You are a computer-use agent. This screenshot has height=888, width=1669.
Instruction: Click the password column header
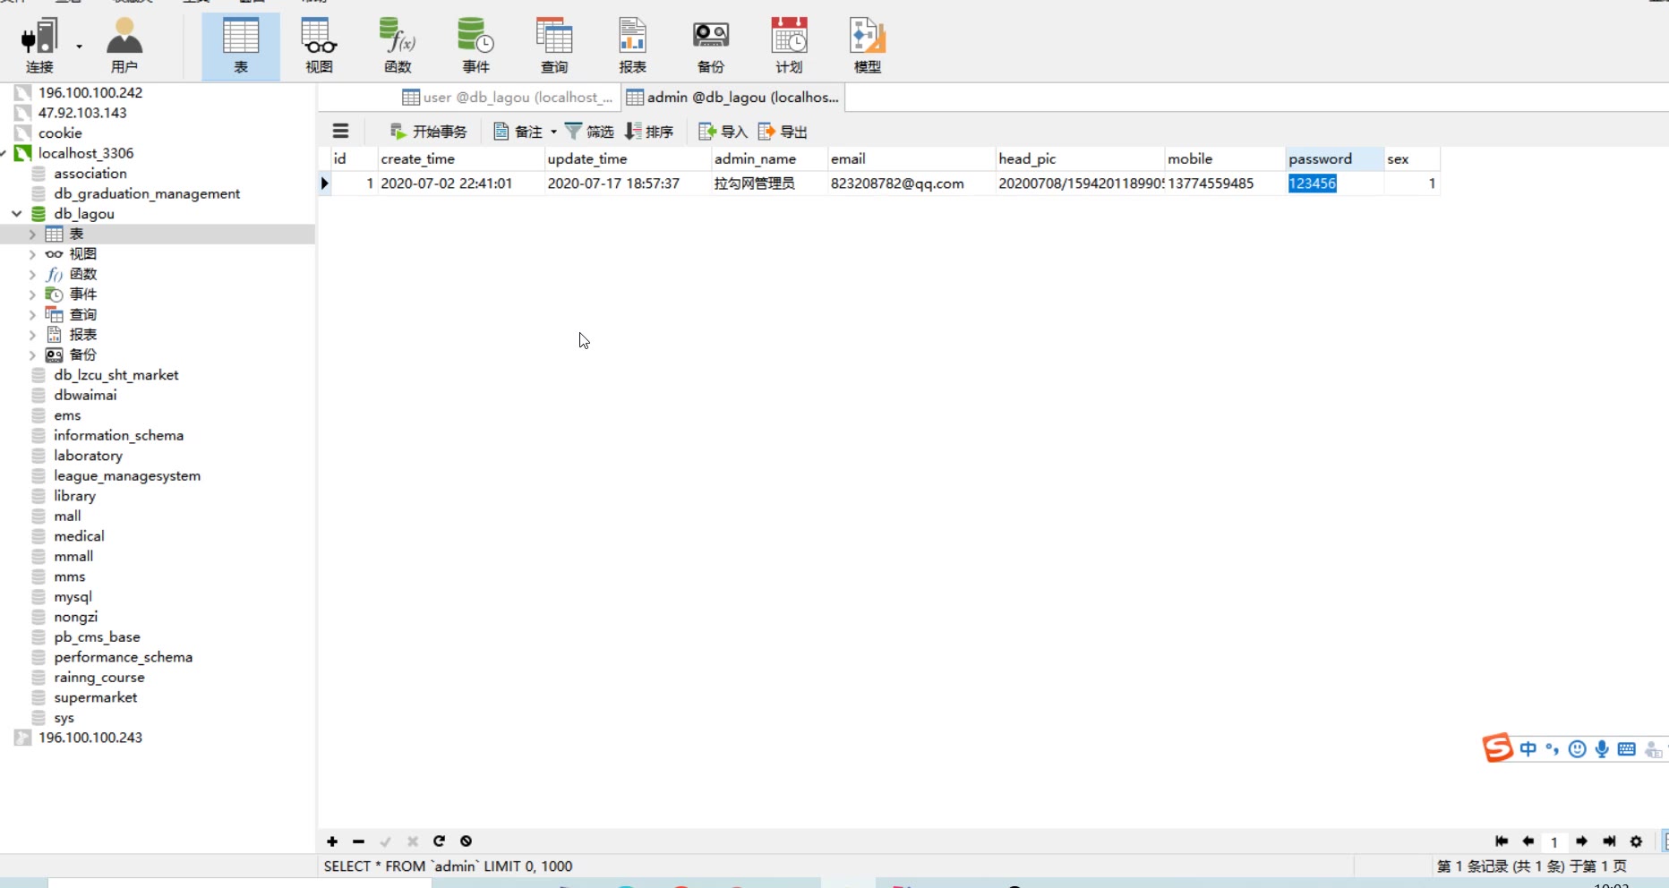pos(1334,158)
